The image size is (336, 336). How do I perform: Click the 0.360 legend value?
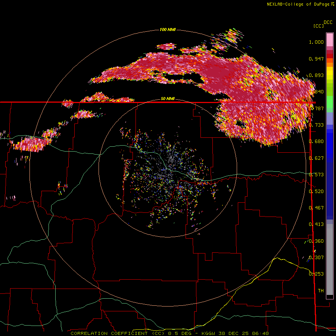(316, 241)
